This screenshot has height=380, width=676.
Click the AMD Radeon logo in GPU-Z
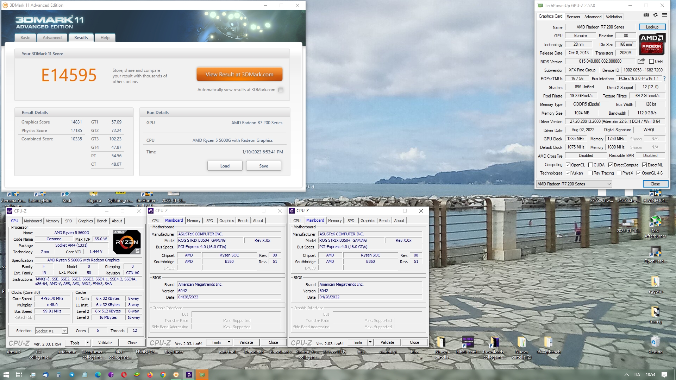click(x=652, y=44)
